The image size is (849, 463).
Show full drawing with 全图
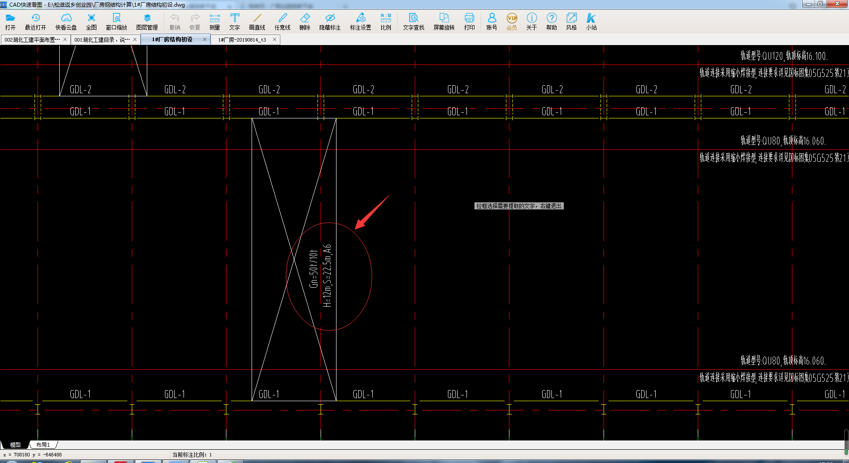pos(91,21)
